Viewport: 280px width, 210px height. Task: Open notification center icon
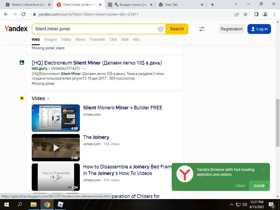pos(272,205)
